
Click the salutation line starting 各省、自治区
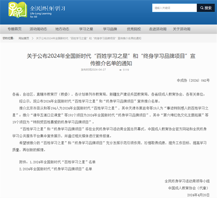pyautogui.click(x=109, y=94)
